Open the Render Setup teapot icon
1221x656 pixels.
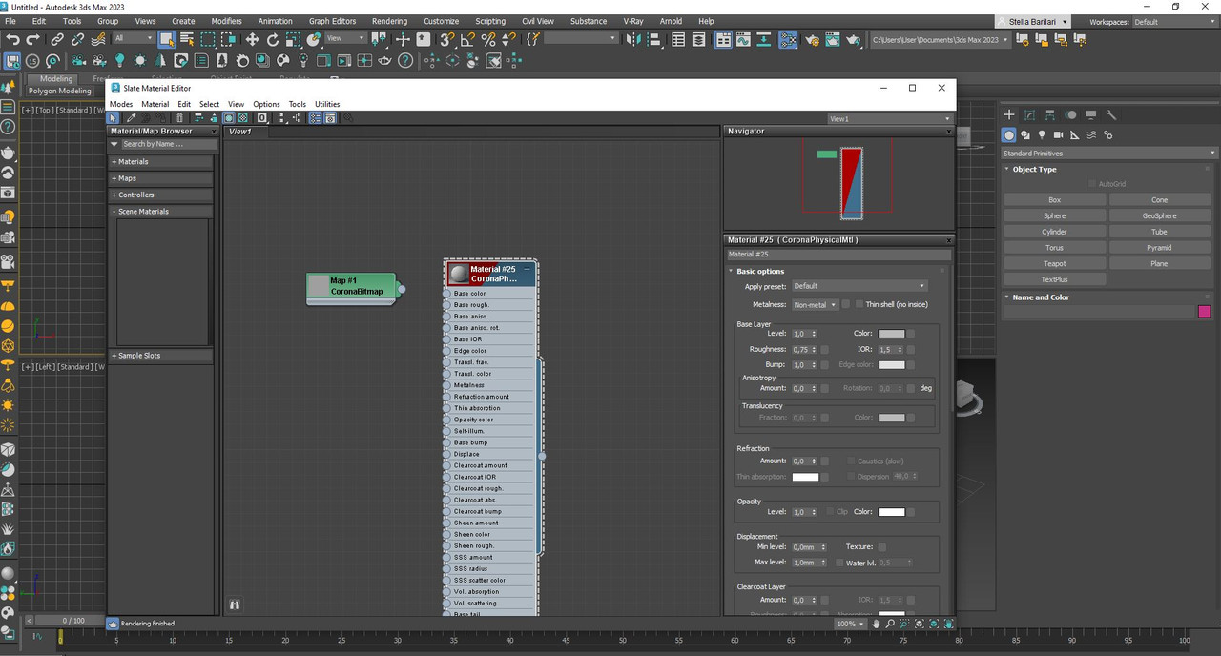pyautogui.click(x=814, y=39)
